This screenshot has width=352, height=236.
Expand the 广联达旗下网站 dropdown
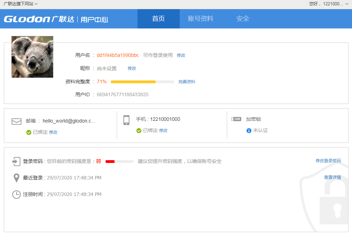[x=20, y=4]
